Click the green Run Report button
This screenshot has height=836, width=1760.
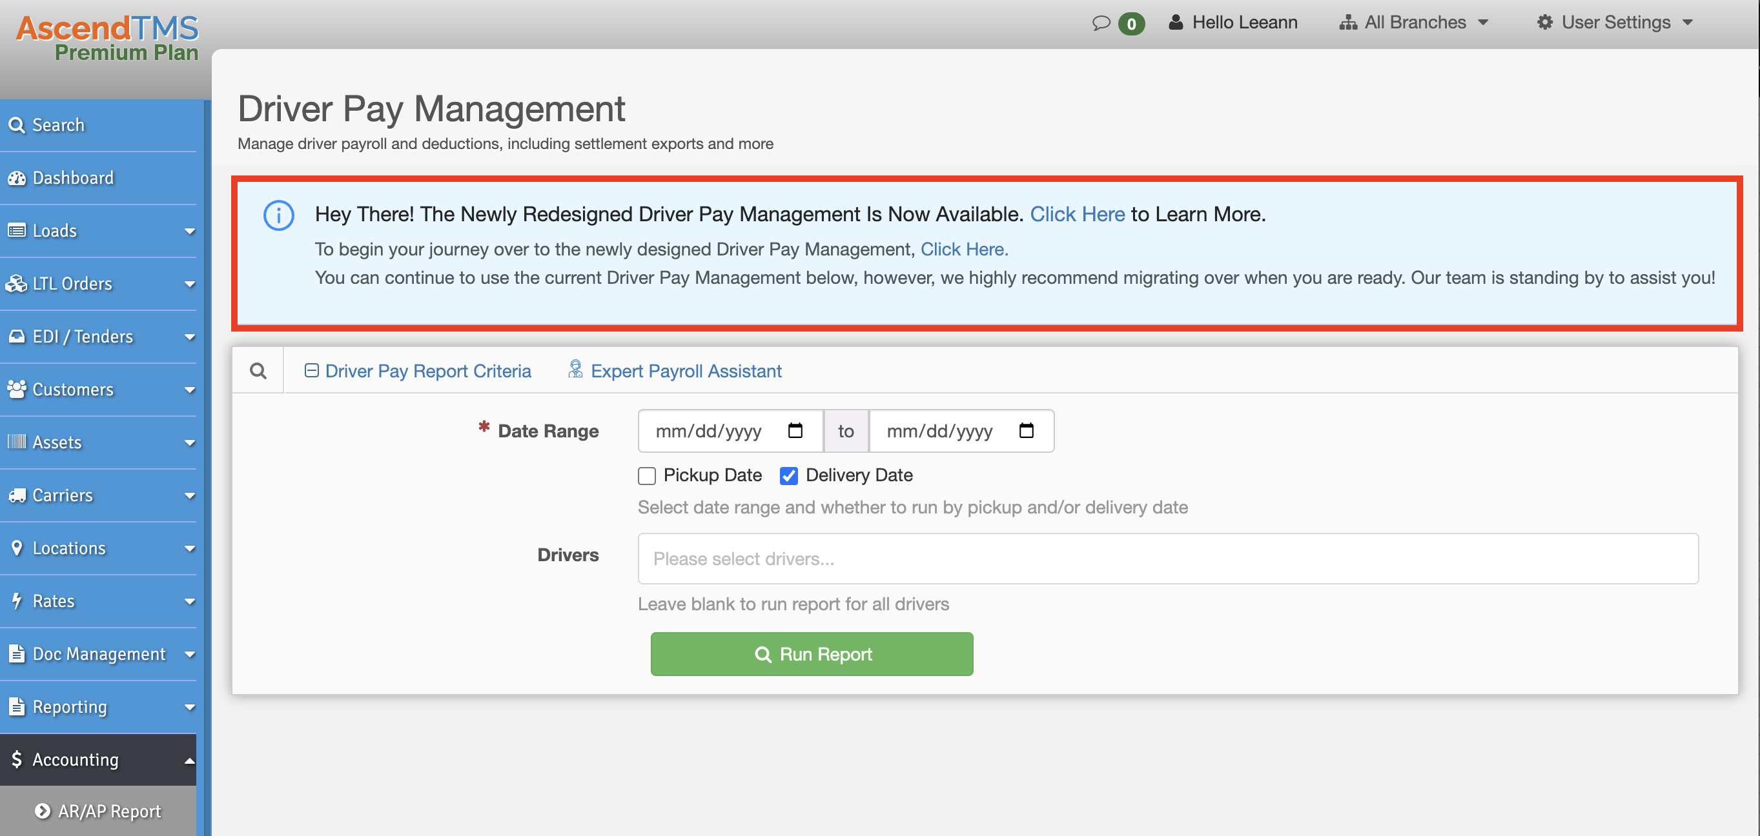click(812, 654)
